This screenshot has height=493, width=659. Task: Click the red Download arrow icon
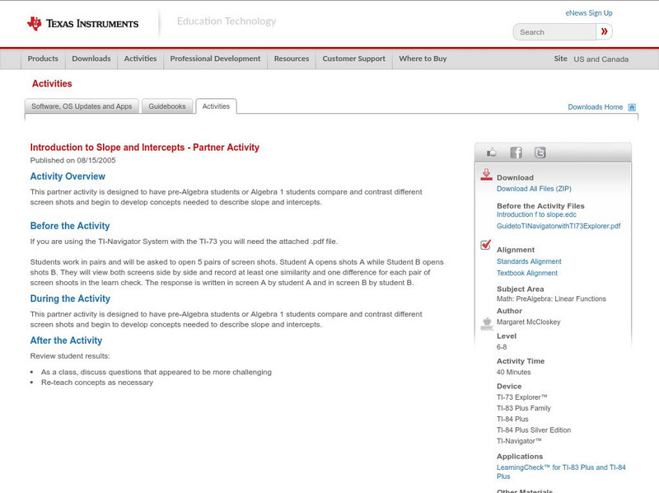point(486,175)
